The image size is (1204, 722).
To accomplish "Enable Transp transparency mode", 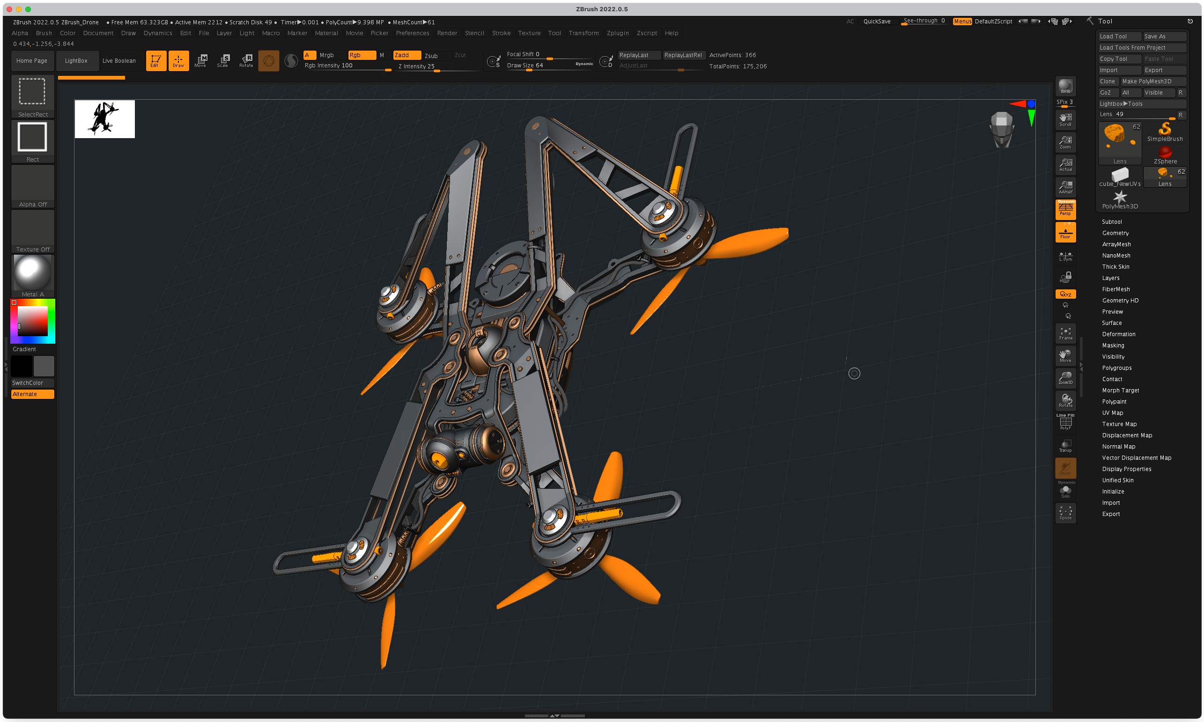I will tap(1065, 445).
